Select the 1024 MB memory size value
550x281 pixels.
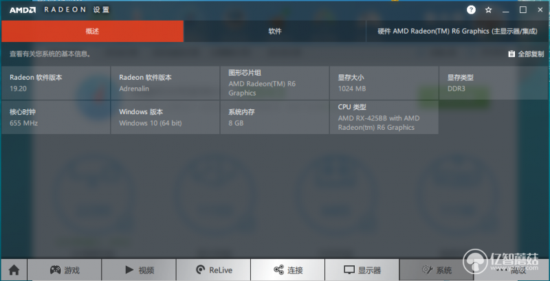click(352, 89)
